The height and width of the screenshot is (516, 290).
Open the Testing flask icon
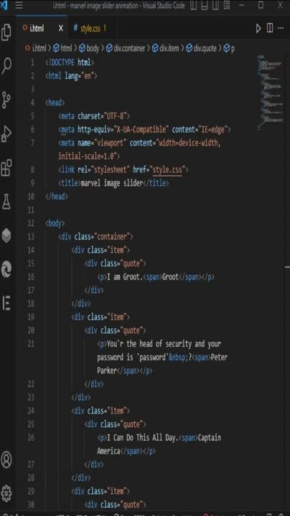6,201
